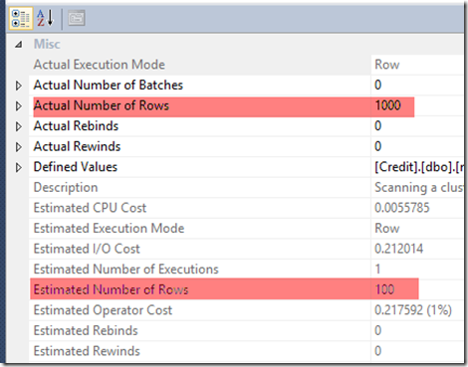Select the Estimated CPU Cost label
Image resolution: width=468 pixels, height=367 pixels.
tap(90, 208)
